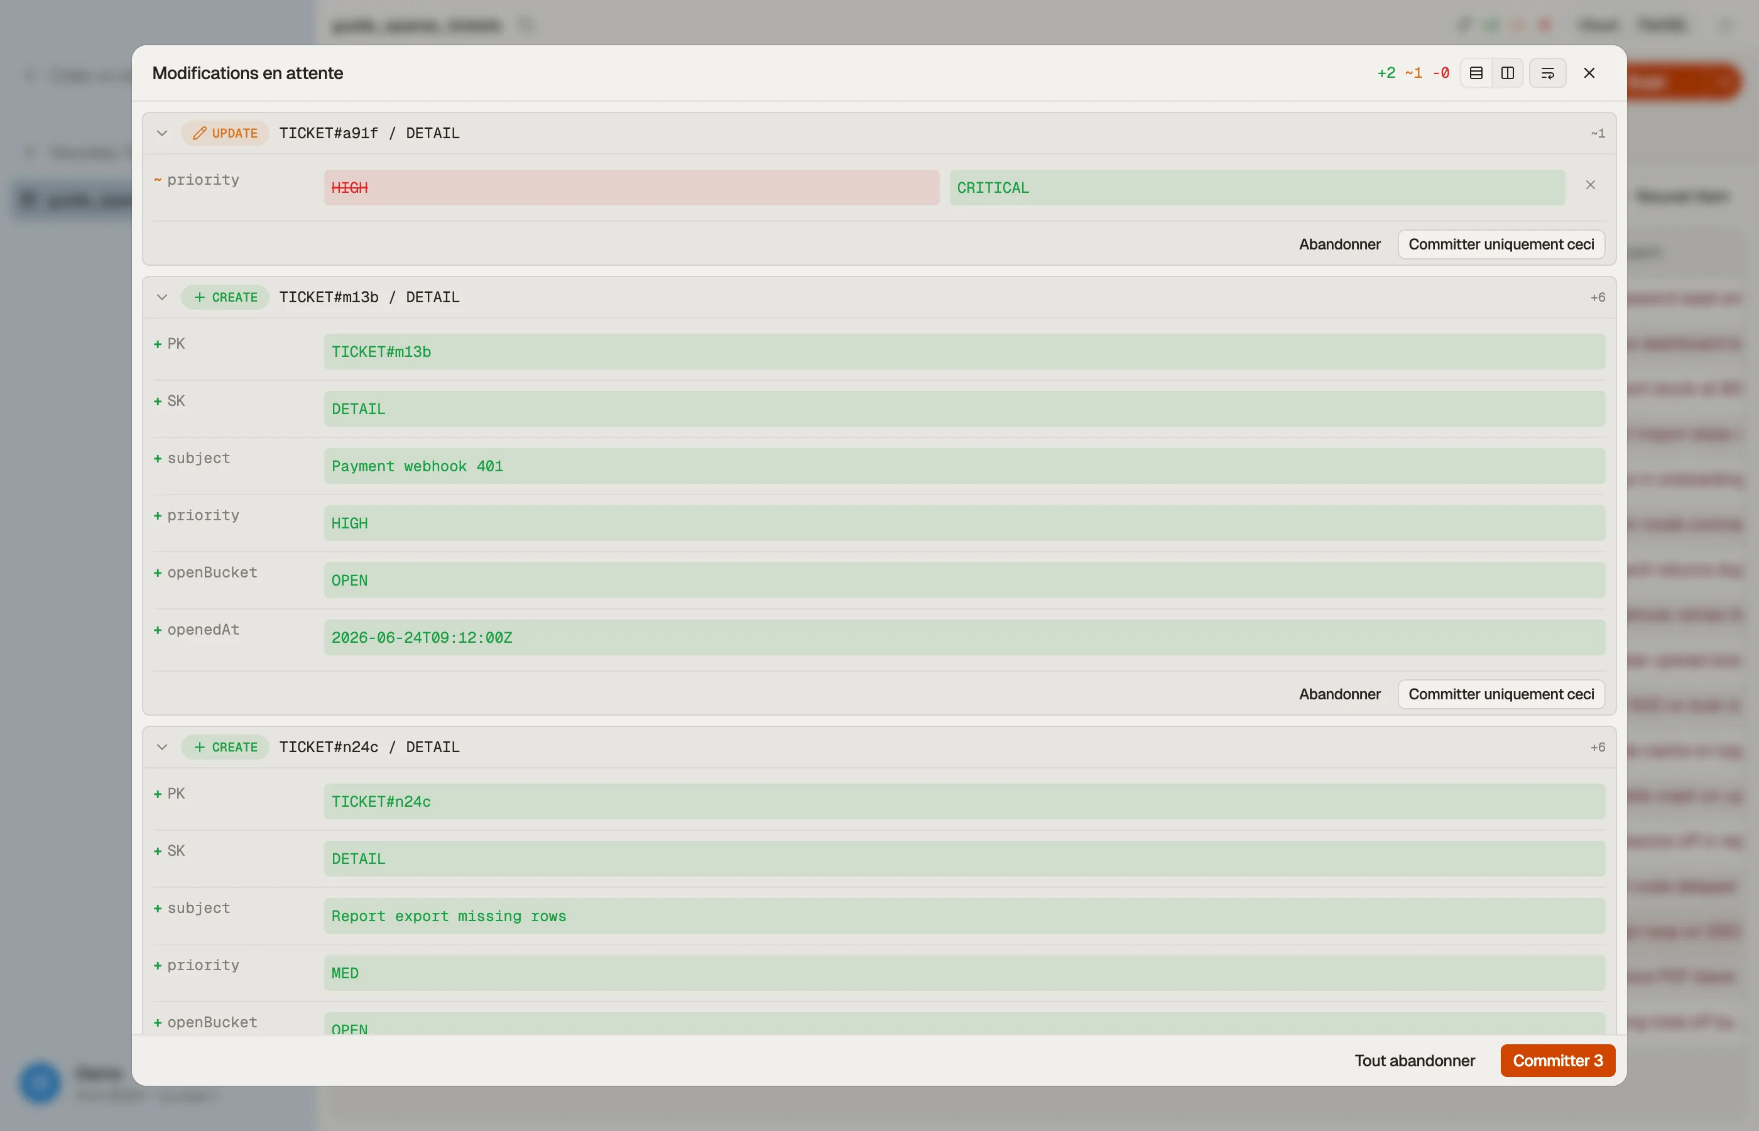
Task: Click openedAt value 2026-06-24T09:12:00Z
Action: tap(965, 638)
